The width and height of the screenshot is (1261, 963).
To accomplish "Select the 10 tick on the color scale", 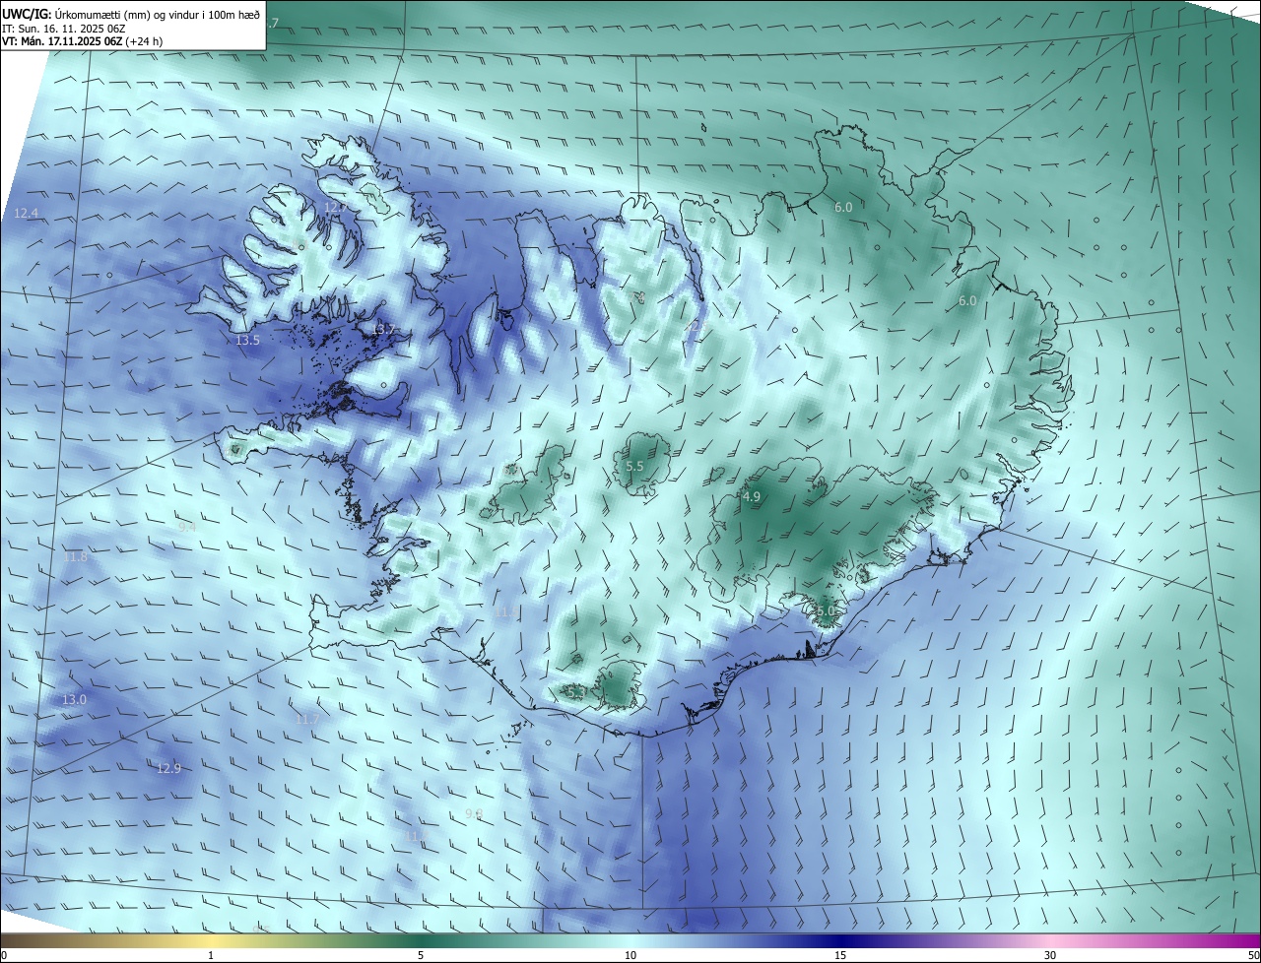I will point(630,955).
